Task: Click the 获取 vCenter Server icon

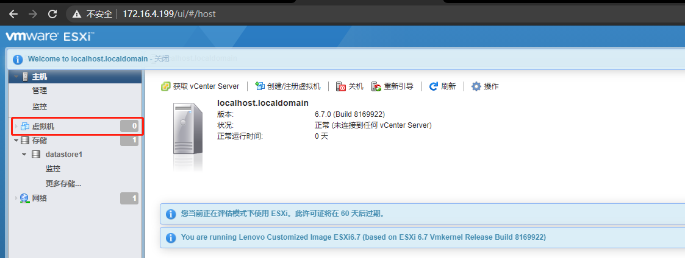Action: 165,86
